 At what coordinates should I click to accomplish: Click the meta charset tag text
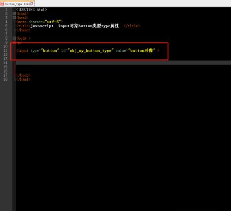[x=39, y=22]
